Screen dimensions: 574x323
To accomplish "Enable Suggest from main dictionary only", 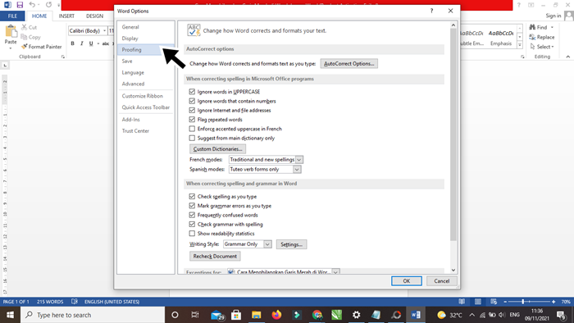I will click(x=192, y=138).
